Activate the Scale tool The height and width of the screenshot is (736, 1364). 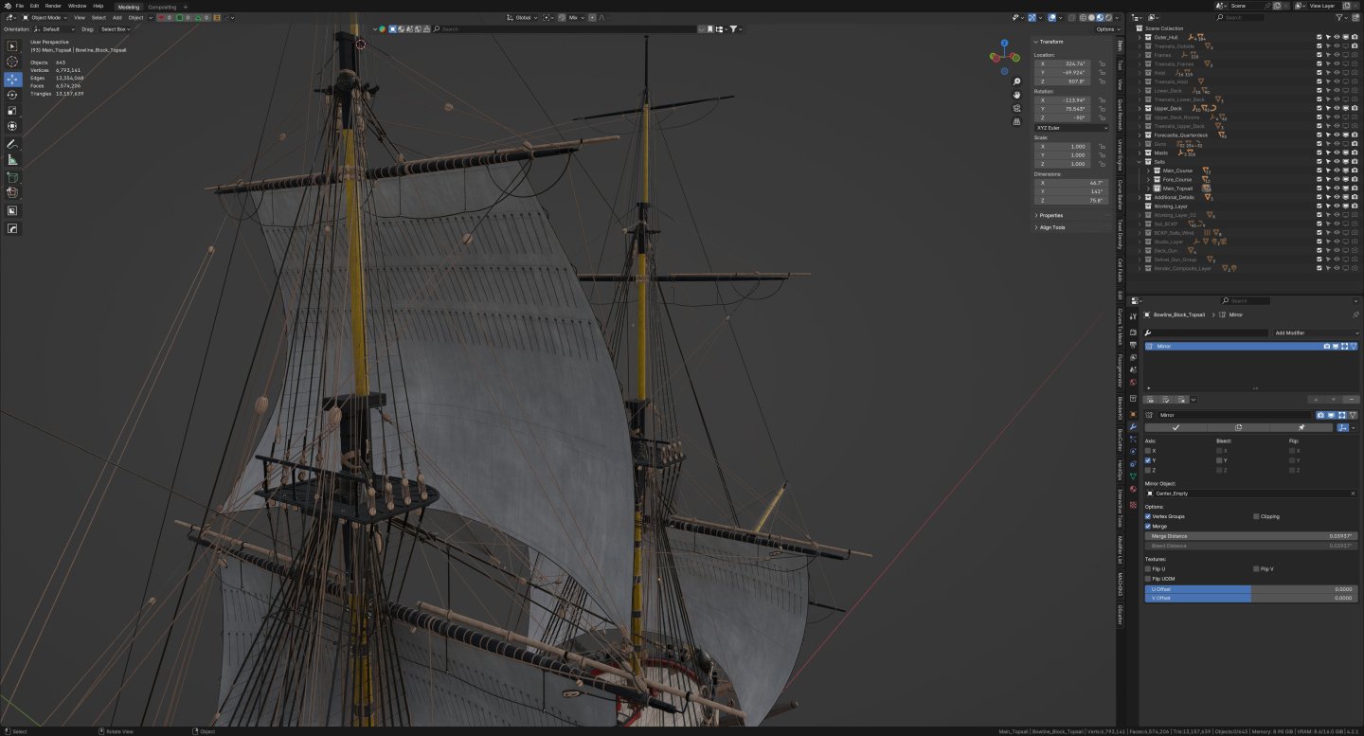coord(12,110)
